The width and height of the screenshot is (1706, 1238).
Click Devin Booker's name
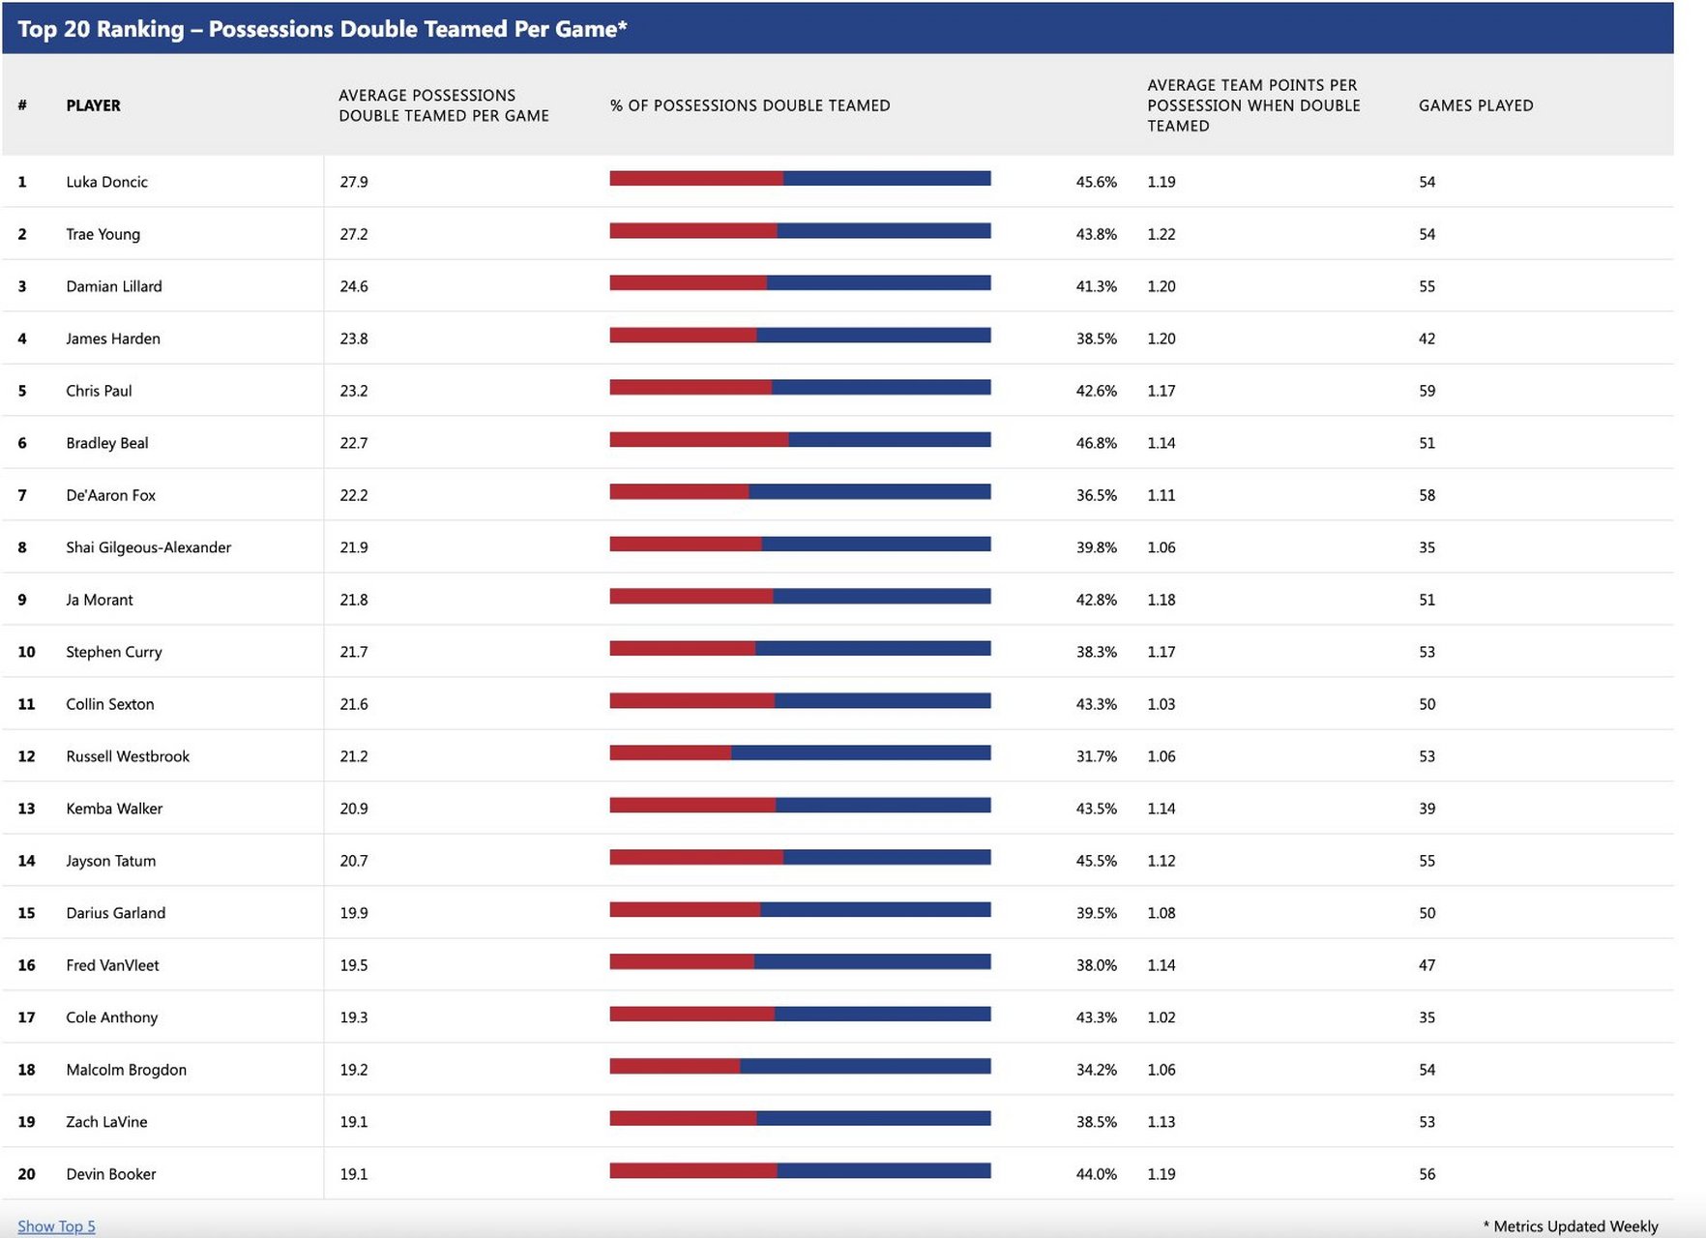pos(111,1174)
